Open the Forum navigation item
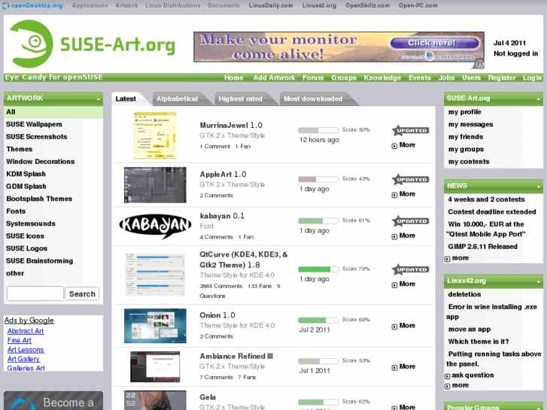547x410 pixels. [x=313, y=77]
